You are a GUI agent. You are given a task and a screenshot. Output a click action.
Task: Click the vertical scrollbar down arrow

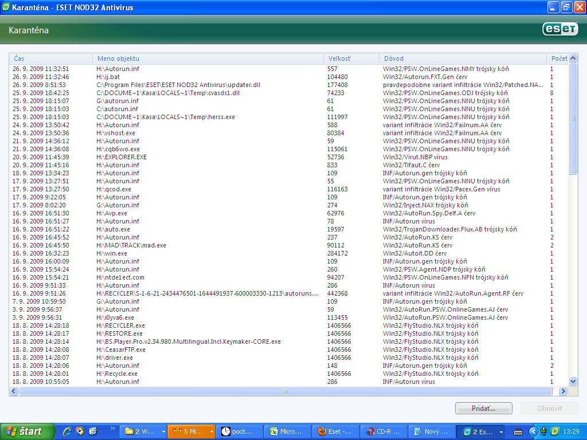click(573, 382)
